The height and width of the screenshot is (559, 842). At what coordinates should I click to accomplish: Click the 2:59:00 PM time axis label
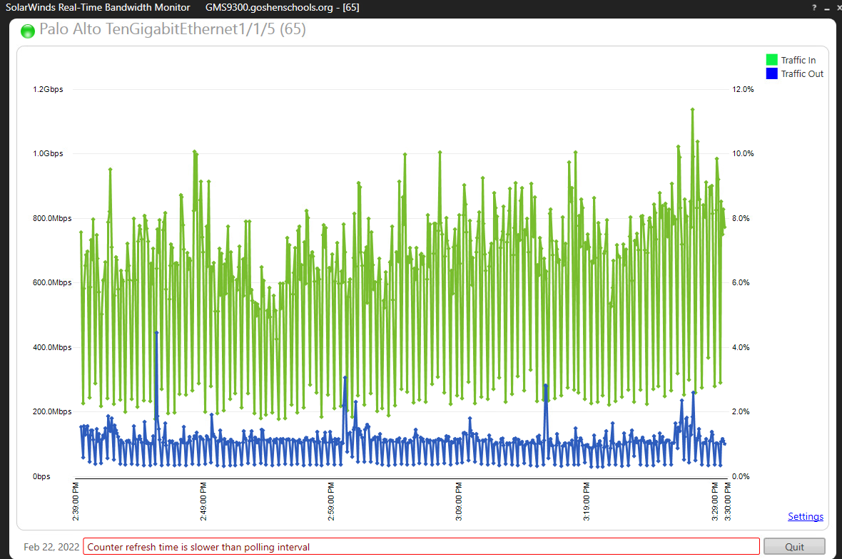point(331,501)
